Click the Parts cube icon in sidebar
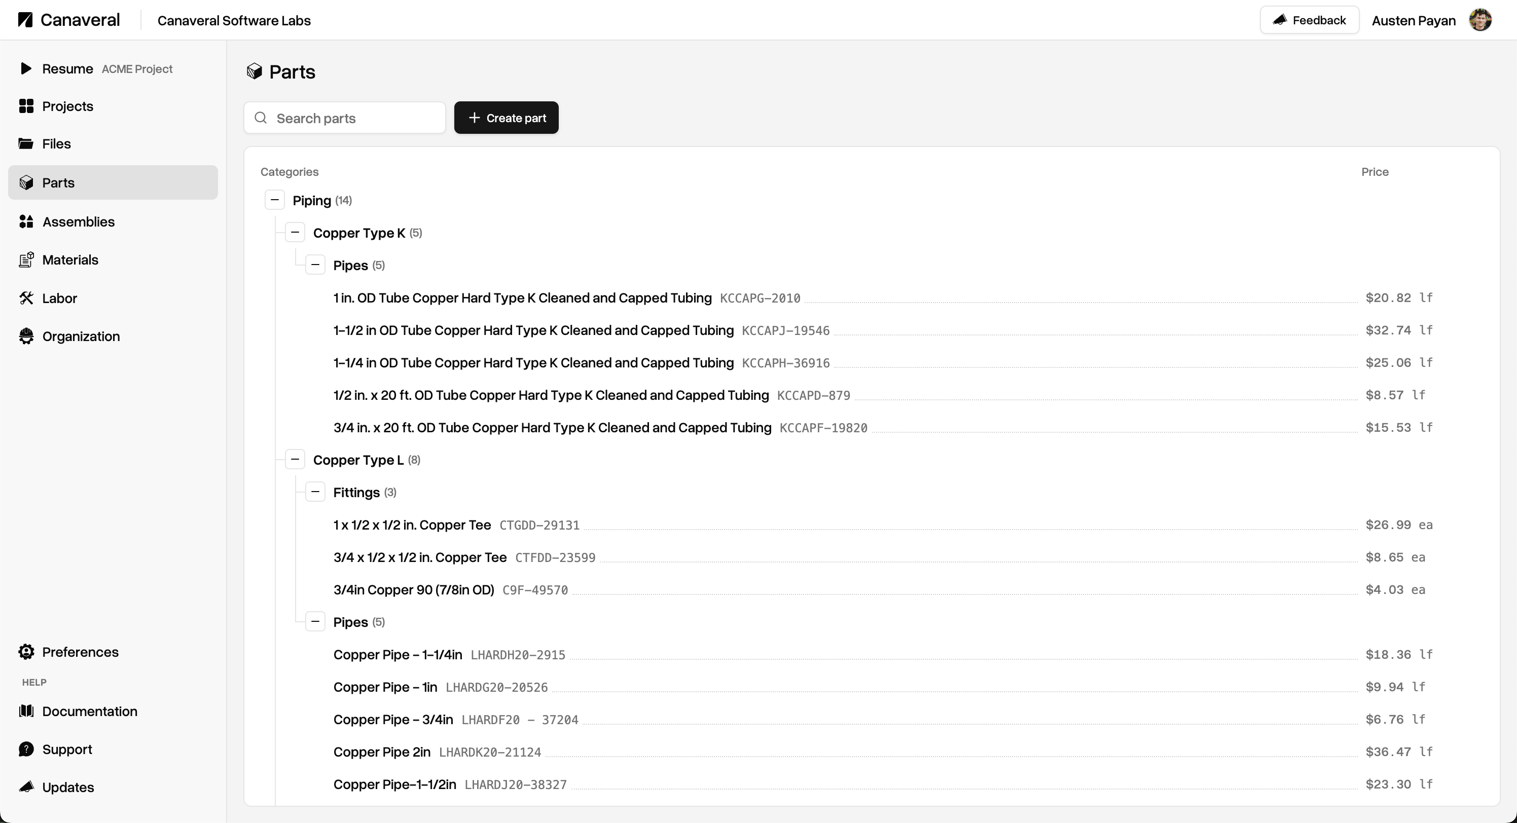Viewport: 1517px width, 823px height. [26, 182]
